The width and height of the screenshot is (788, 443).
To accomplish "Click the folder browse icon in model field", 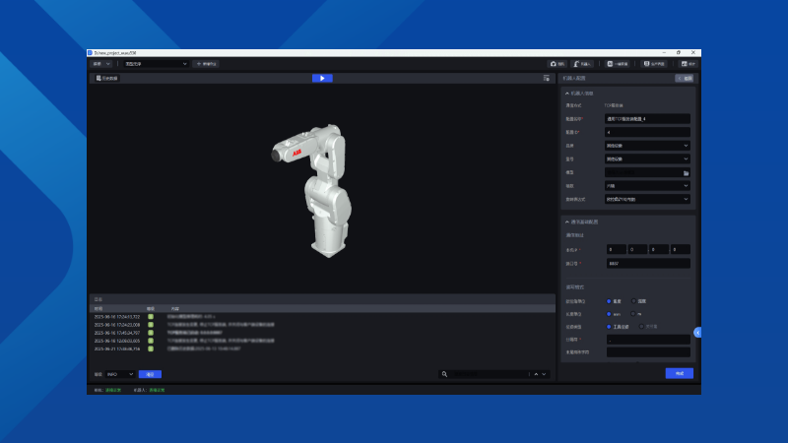I will click(x=686, y=172).
